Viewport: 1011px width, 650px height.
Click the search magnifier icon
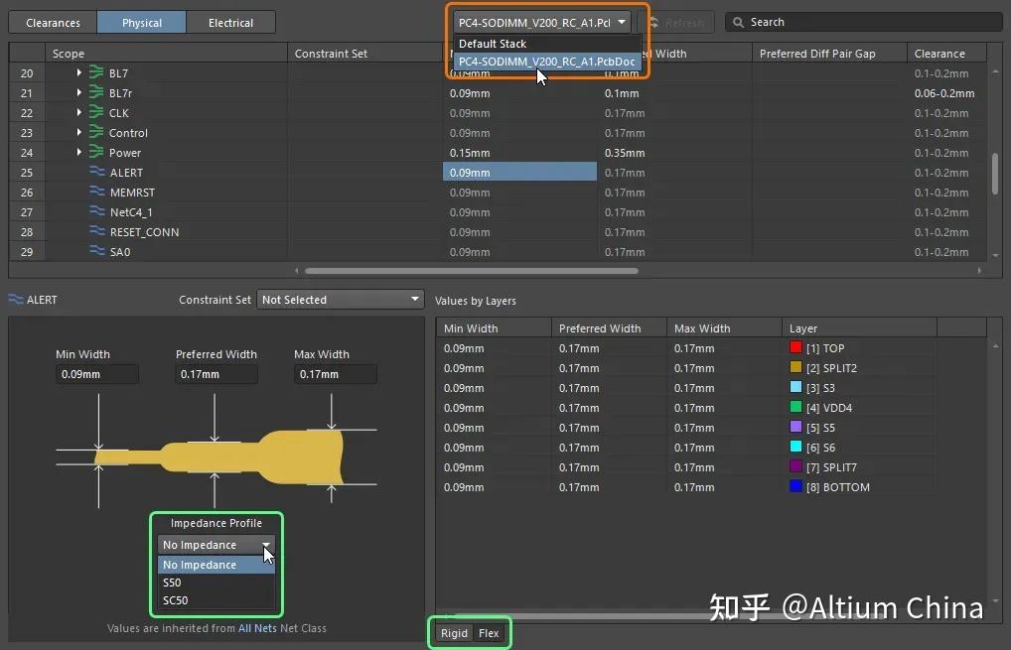pyautogui.click(x=738, y=22)
